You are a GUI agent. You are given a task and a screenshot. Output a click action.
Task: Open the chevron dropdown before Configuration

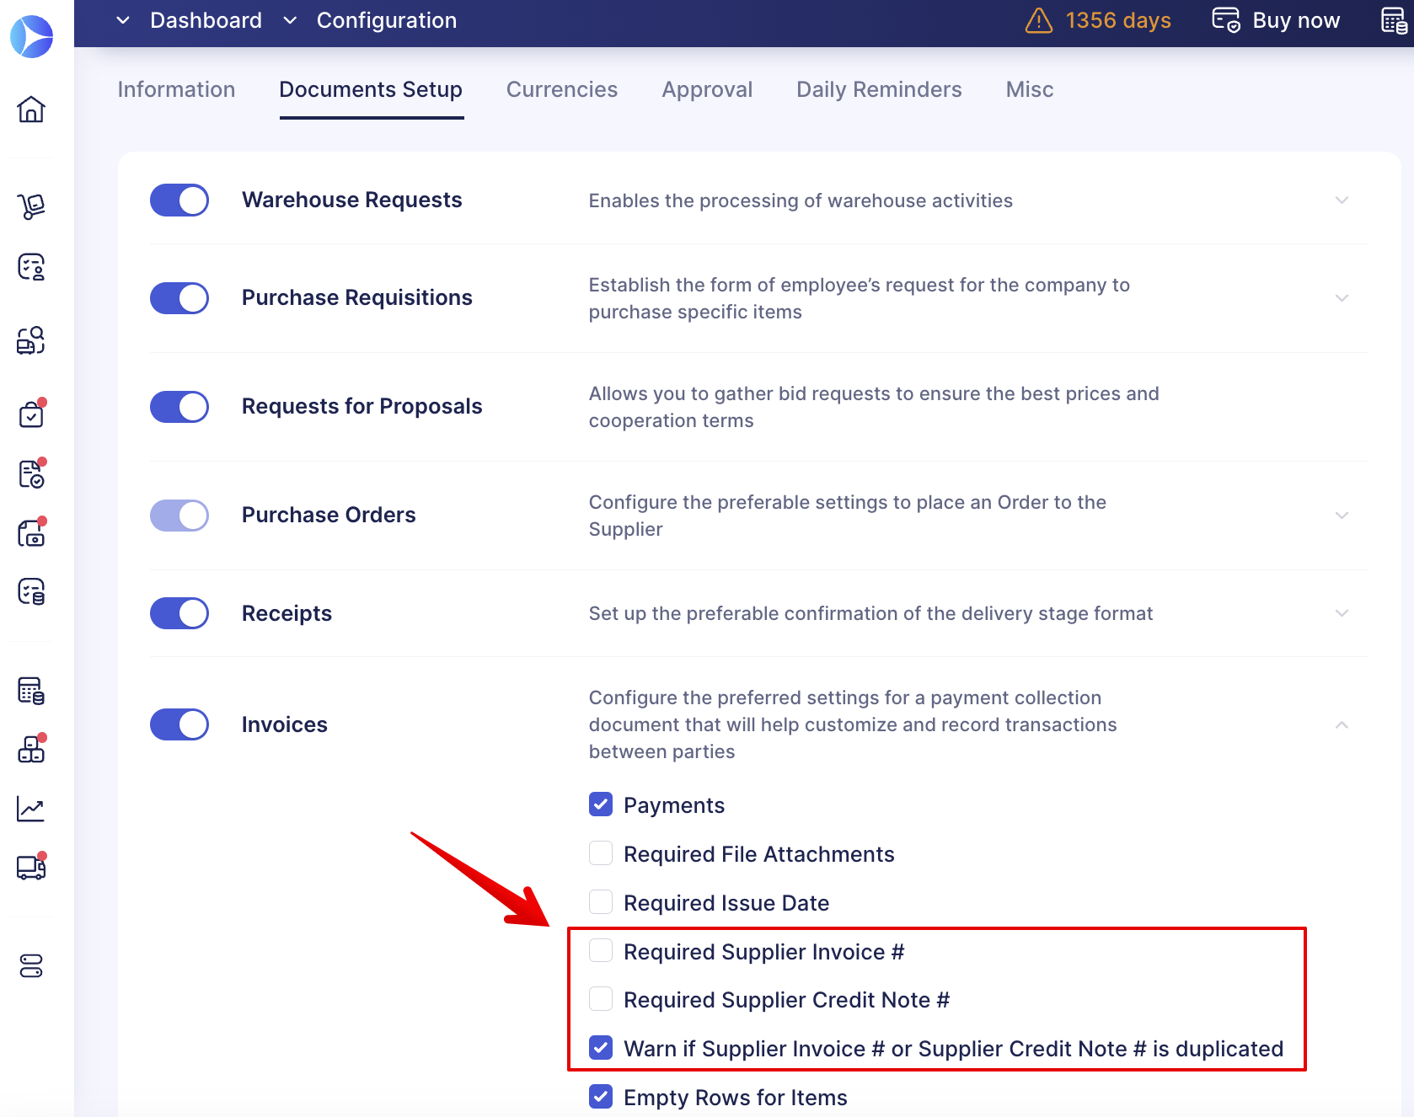[290, 20]
